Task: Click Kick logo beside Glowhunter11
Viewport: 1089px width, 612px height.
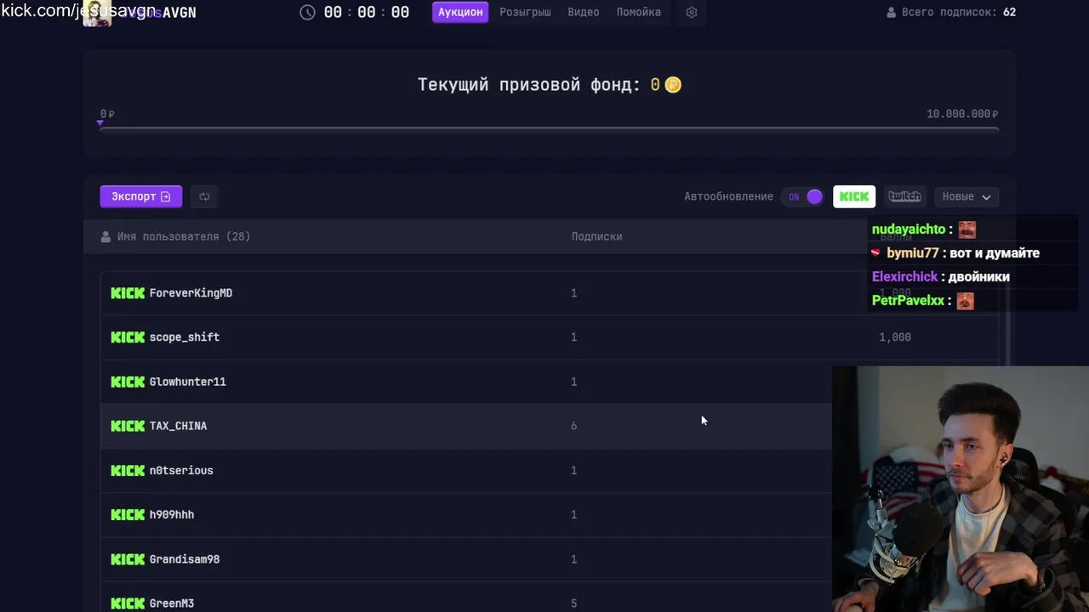Action: click(x=128, y=382)
